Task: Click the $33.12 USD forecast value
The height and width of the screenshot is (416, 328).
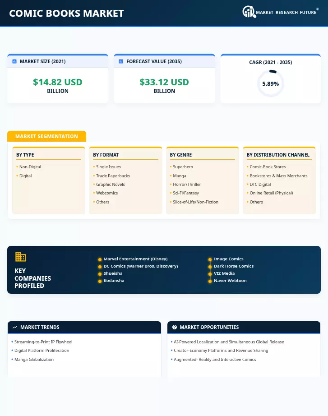Action: (x=164, y=82)
